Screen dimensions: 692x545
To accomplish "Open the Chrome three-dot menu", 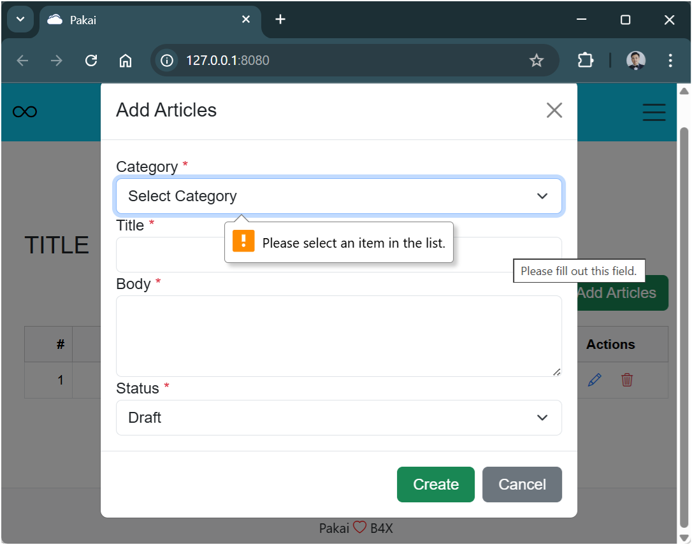I will [670, 60].
